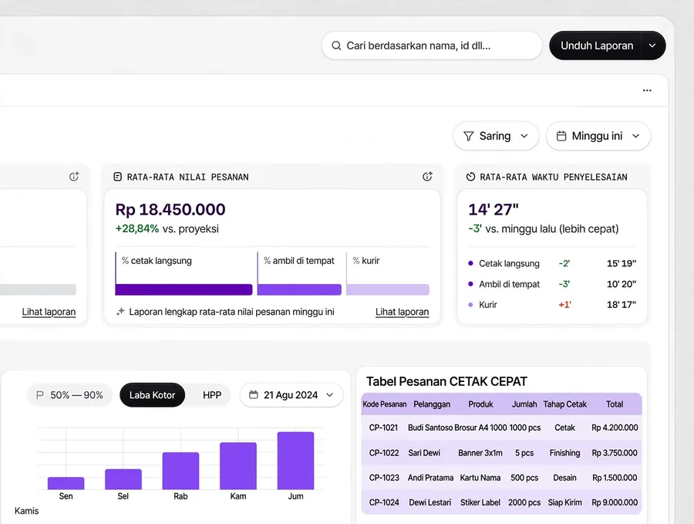
Task: Click the Rp 4.200.000 total cell
Action: tap(615, 428)
